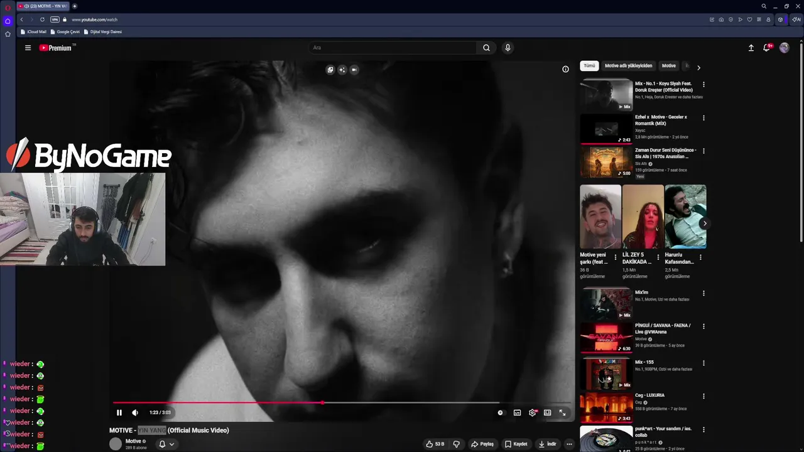Open options for Ezhel x Motive video
This screenshot has width=804, height=452.
point(703,117)
